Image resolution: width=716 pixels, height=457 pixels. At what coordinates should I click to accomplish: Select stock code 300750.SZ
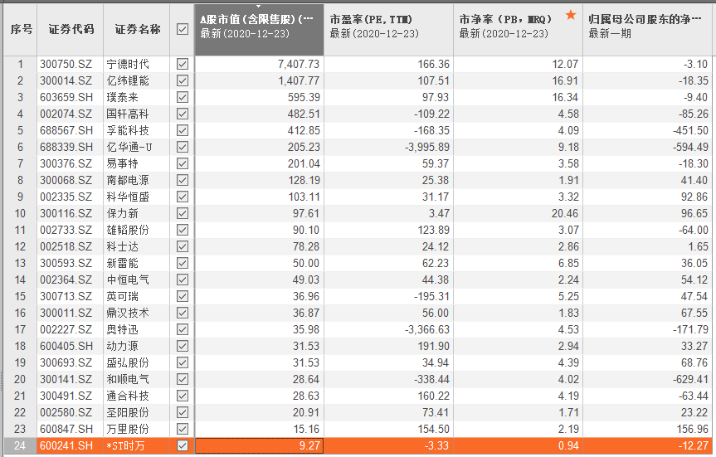pyautogui.click(x=66, y=65)
